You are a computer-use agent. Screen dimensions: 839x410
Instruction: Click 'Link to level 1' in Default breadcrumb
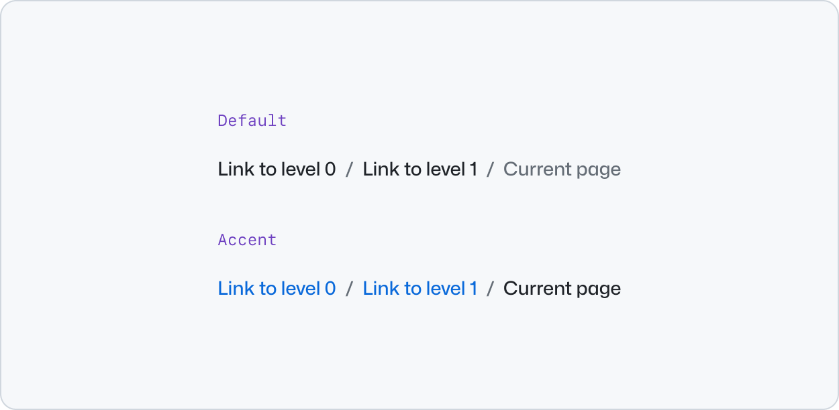coord(420,169)
